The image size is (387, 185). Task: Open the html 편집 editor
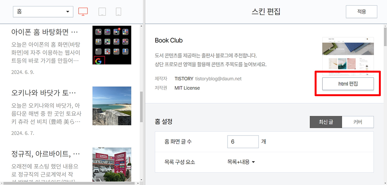click(348, 84)
